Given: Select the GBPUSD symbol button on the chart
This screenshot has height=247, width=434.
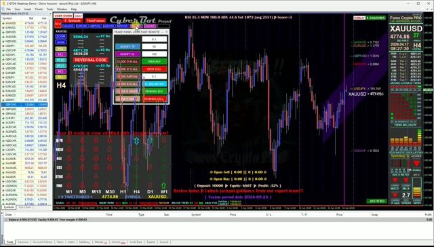Looking at the screenshot, I should point(96,26).
